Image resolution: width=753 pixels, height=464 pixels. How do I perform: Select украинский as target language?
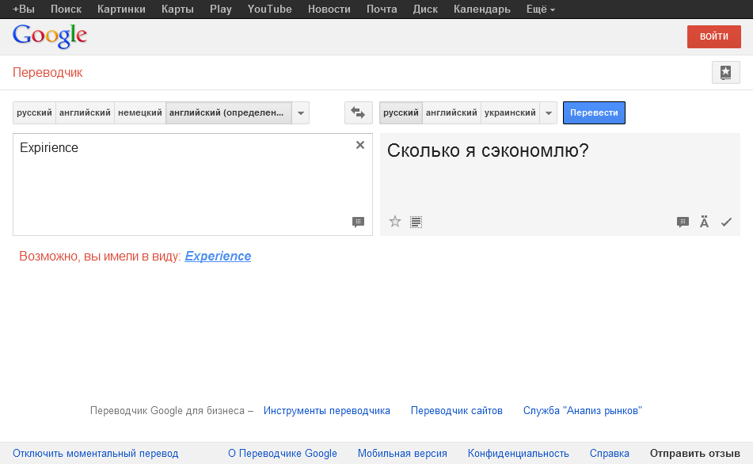click(x=509, y=113)
